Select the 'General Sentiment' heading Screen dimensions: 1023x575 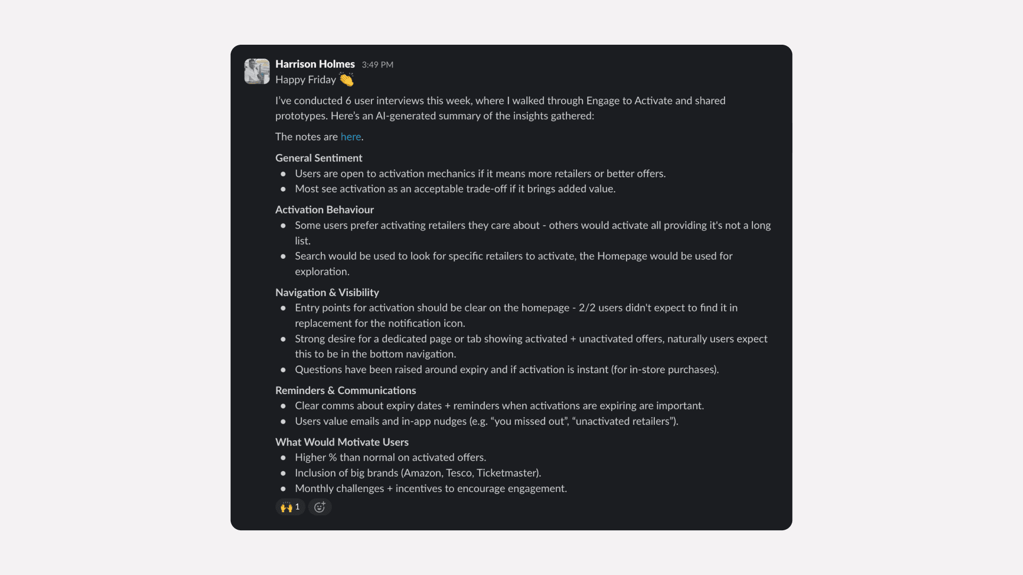(x=318, y=158)
